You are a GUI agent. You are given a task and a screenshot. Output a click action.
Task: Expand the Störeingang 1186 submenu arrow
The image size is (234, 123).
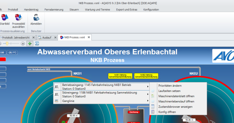[x=148, y=94]
